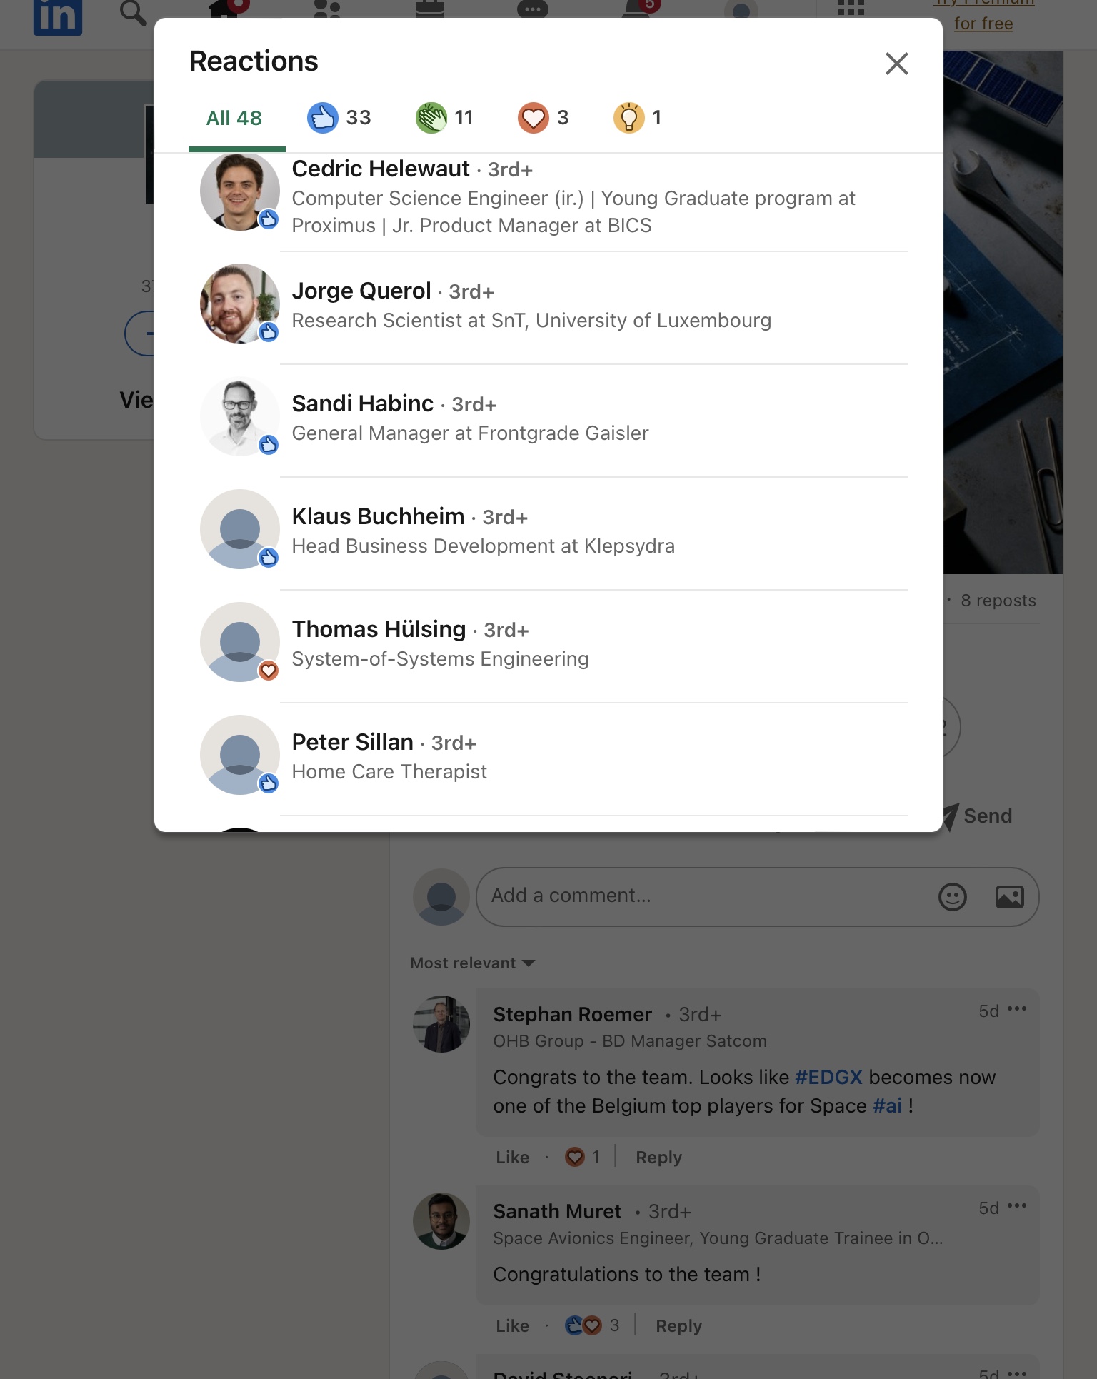Open Klaus Buchheim's profile
Viewport: 1097px width, 1379px height.
(x=378, y=517)
